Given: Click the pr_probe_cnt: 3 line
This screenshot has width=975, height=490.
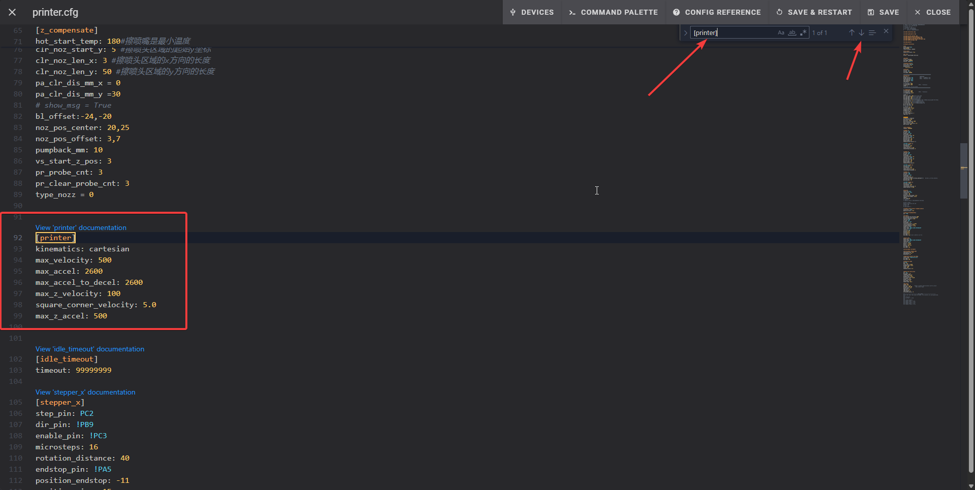Looking at the screenshot, I should point(69,172).
